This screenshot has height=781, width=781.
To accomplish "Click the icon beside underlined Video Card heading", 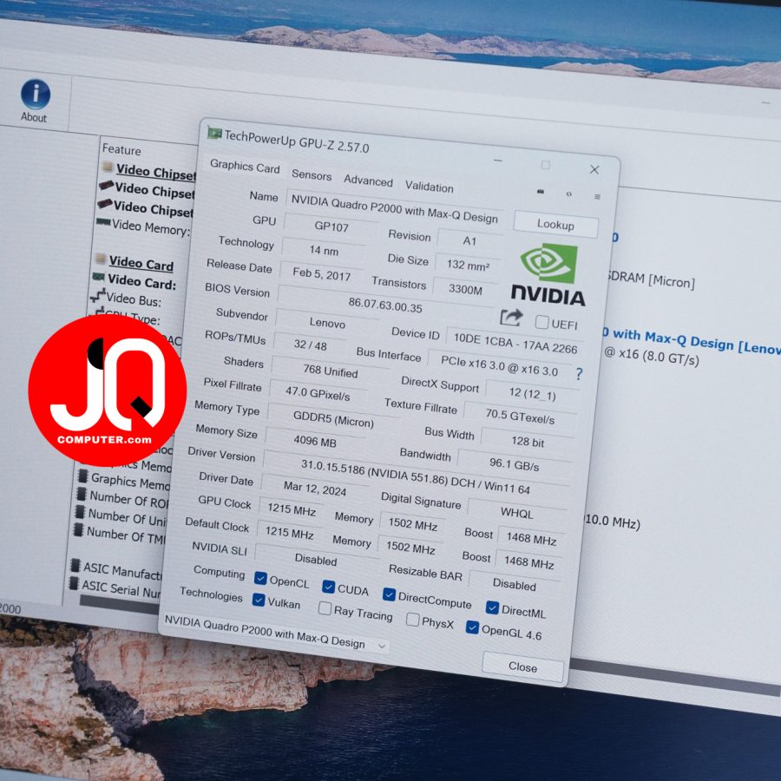I will pos(101,259).
